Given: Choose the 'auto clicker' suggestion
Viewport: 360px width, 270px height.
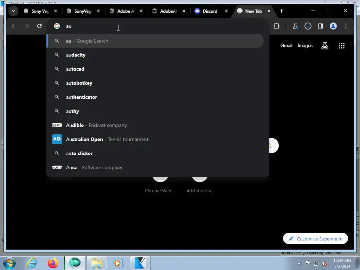Looking at the screenshot, I should (155, 153).
